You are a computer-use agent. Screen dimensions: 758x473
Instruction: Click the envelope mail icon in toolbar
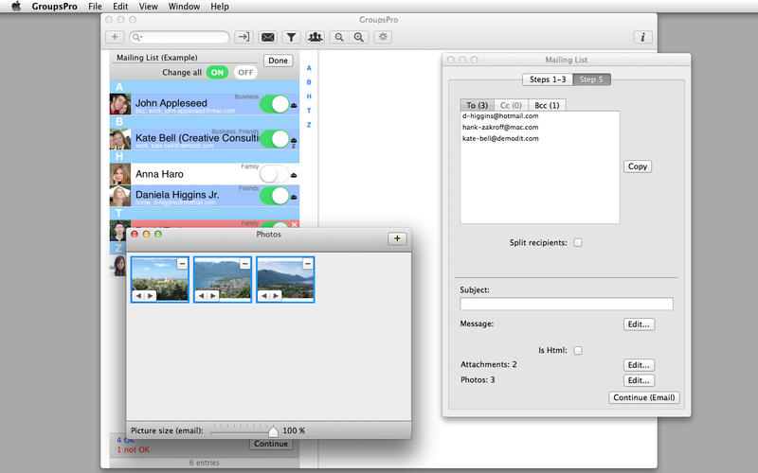268,38
